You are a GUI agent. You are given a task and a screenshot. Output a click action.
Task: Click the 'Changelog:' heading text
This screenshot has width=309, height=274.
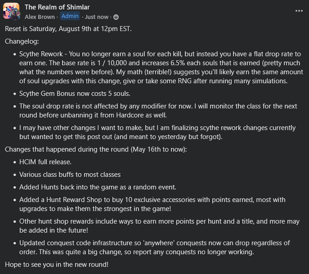[22, 41]
